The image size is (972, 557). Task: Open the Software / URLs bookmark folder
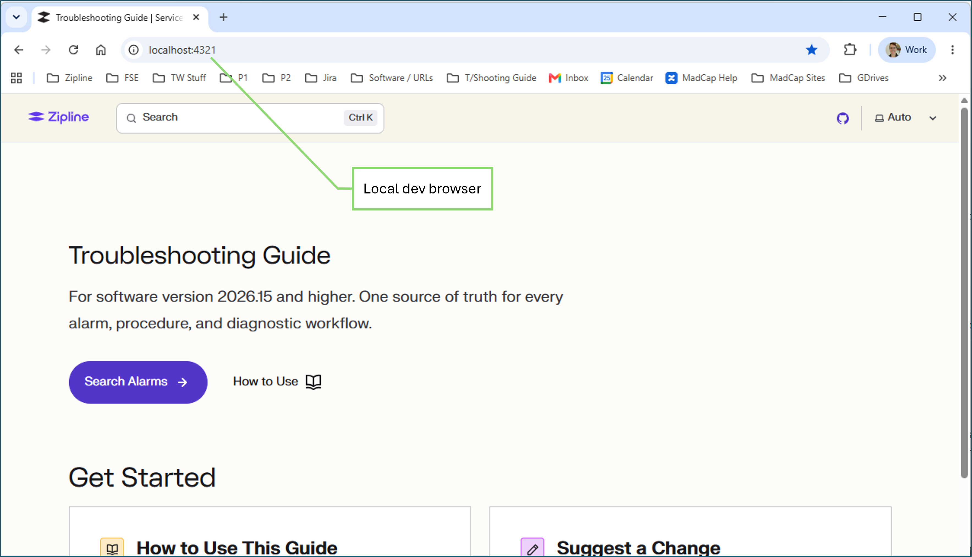(x=392, y=78)
